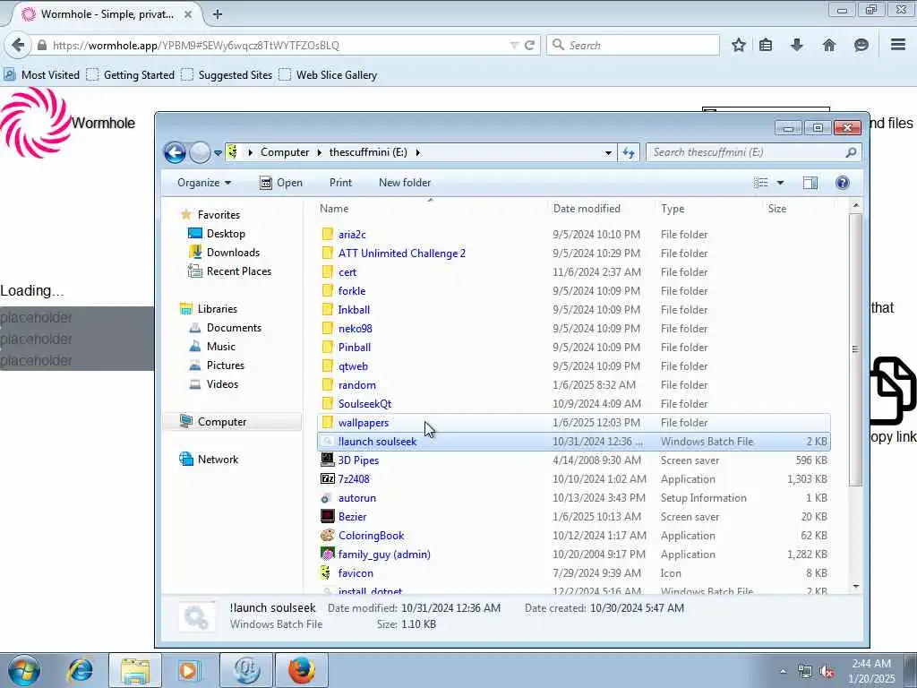Open the Windows Start menu
Image resolution: width=917 pixels, height=688 pixels.
23,670
